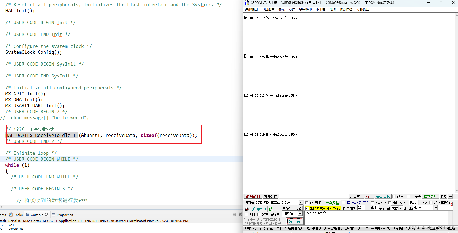
Task: Open the 显示 menu
Action: point(282,9)
